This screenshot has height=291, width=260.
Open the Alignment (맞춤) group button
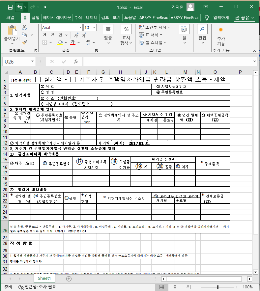pyautogui.click(x=108, y=34)
